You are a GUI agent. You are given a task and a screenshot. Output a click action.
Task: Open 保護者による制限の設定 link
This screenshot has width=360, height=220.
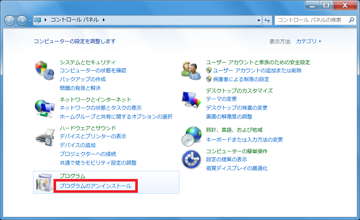click(241, 79)
